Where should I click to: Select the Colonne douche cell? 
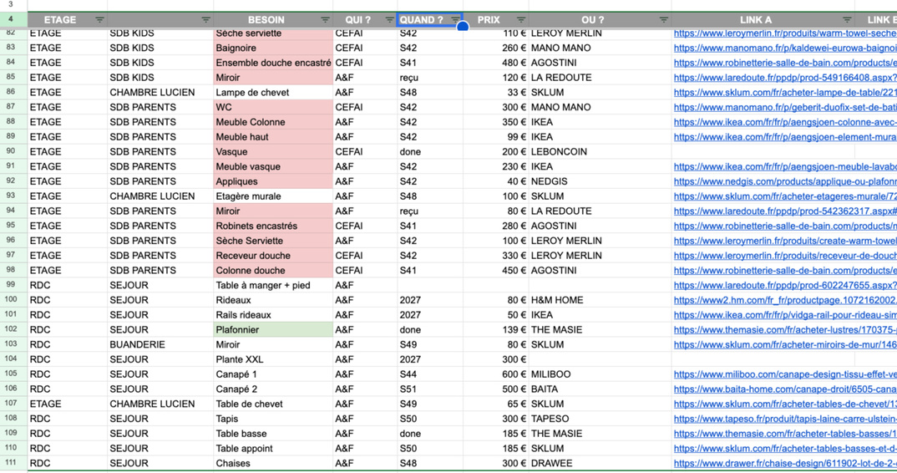pos(273,271)
